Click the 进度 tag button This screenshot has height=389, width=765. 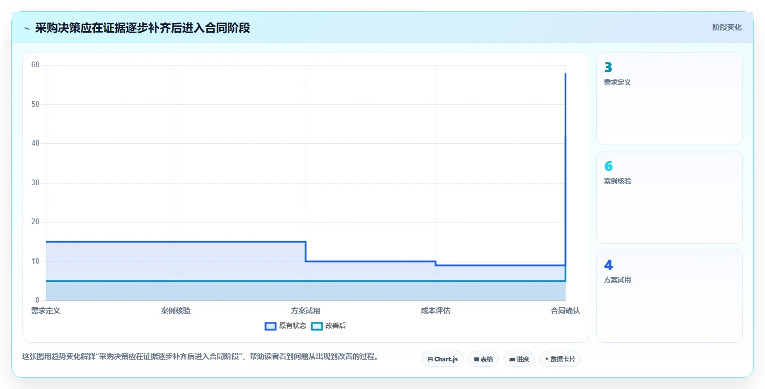pyautogui.click(x=519, y=359)
